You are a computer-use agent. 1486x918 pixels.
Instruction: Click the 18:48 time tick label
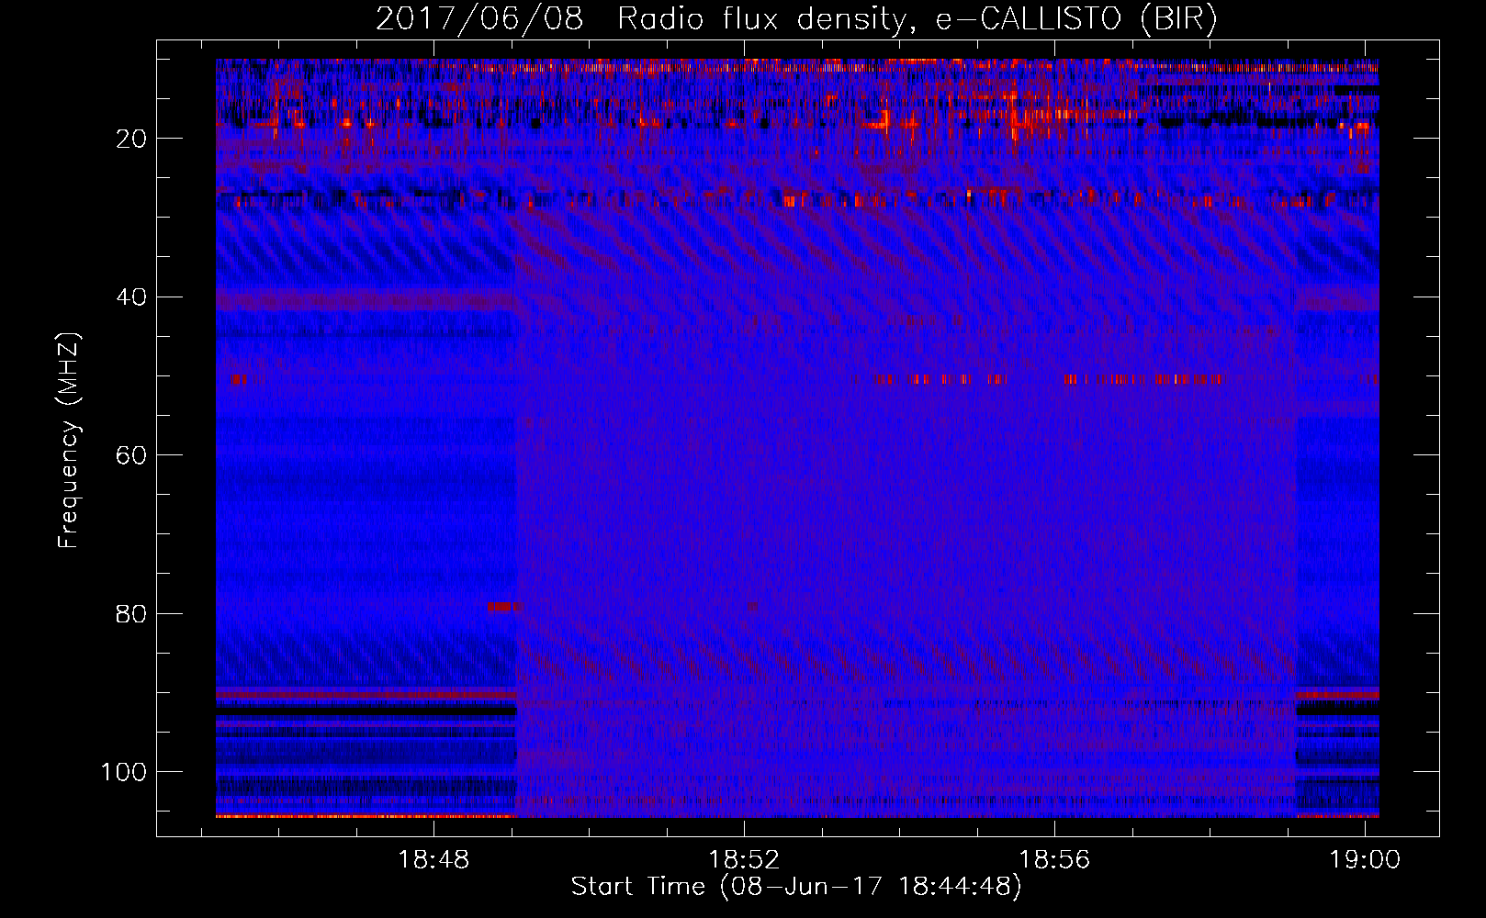click(433, 859)
